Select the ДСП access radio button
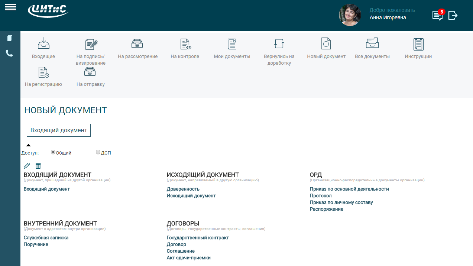This screenshot has width=473, height=266. click(98, 152)
